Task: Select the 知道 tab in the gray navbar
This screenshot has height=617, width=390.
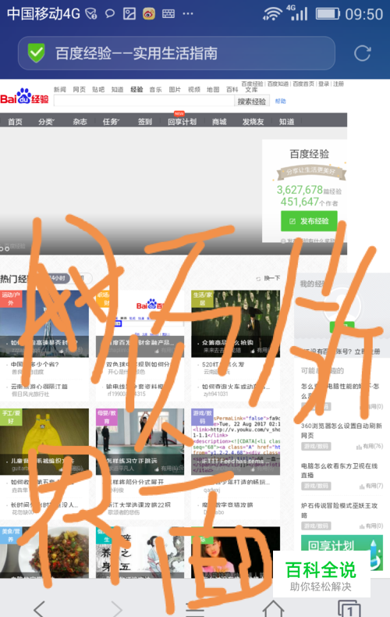Action: 286,122
